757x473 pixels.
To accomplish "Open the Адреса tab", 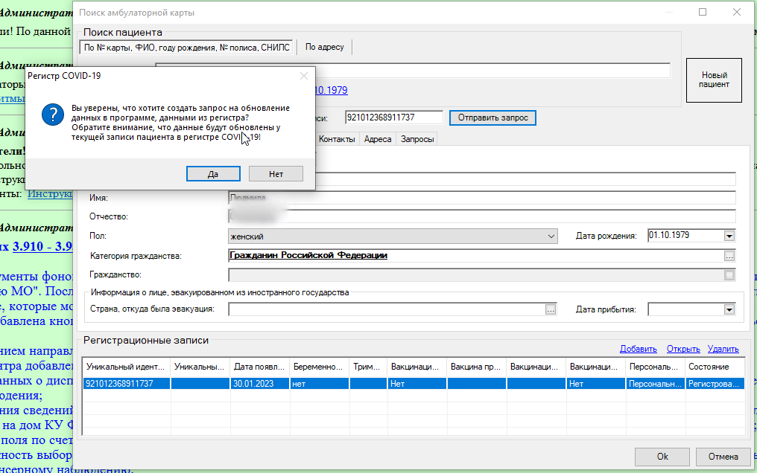I will pyautogui.click(x=378, y=139).
